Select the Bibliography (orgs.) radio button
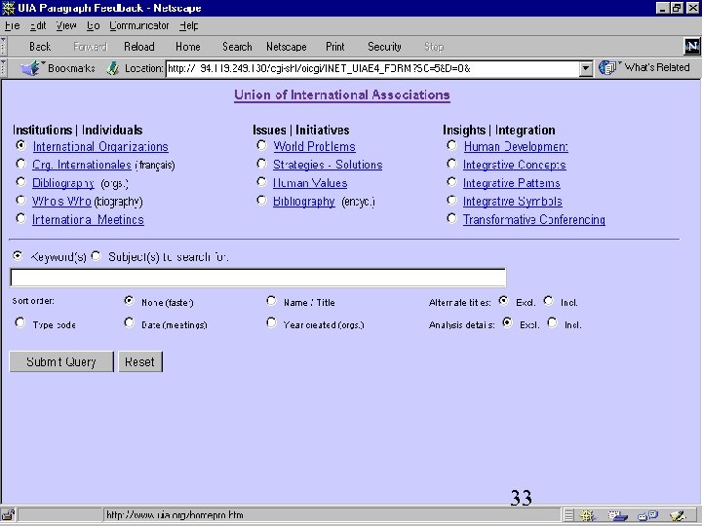Screen dimensions: 702x526 click(20, 182)
